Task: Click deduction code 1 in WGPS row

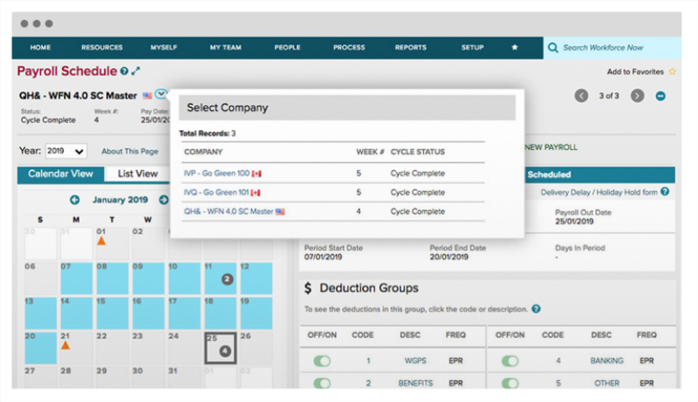Action: tap(368, 361)
